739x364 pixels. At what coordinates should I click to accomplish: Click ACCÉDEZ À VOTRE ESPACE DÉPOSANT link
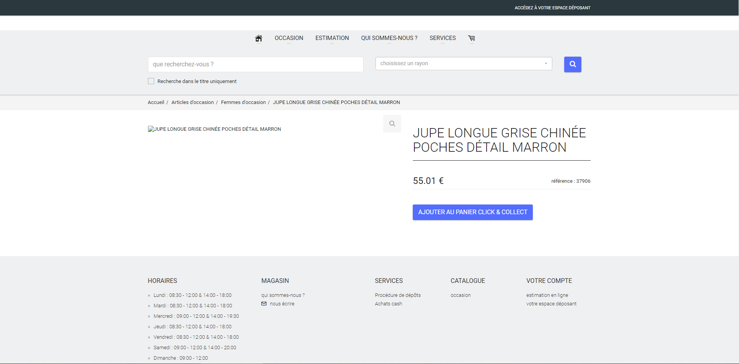[x=553, y=8]
